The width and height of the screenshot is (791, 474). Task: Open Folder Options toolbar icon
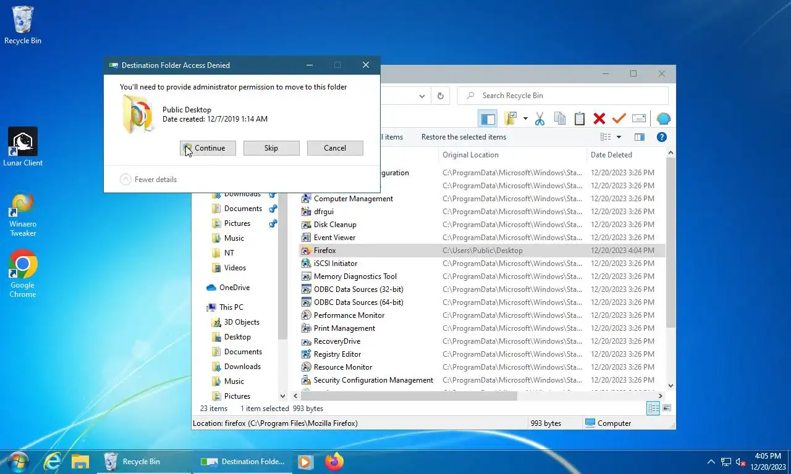pyautogui.click(x=510, y=118)
